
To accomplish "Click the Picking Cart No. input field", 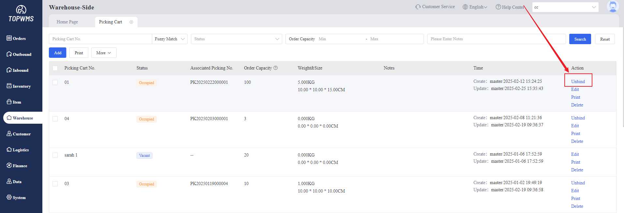I will 100,39.
